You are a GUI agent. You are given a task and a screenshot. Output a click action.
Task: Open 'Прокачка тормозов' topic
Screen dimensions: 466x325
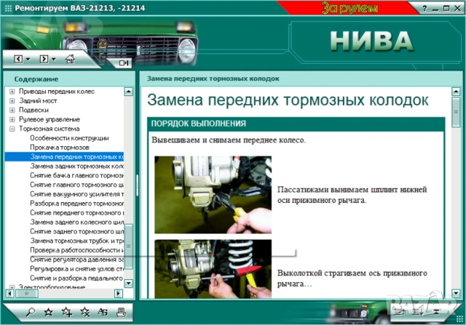click(60, 148)
